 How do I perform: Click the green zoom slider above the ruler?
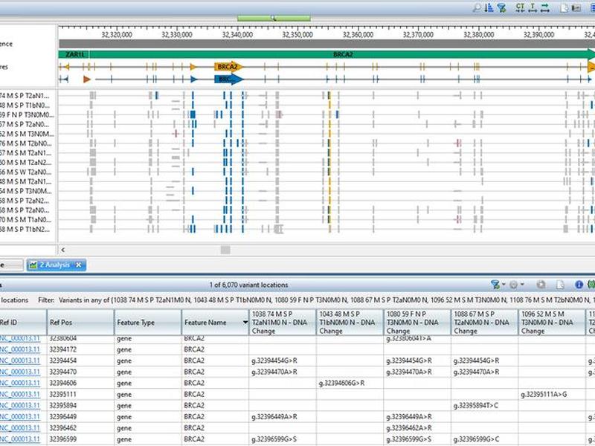[274, 18]
